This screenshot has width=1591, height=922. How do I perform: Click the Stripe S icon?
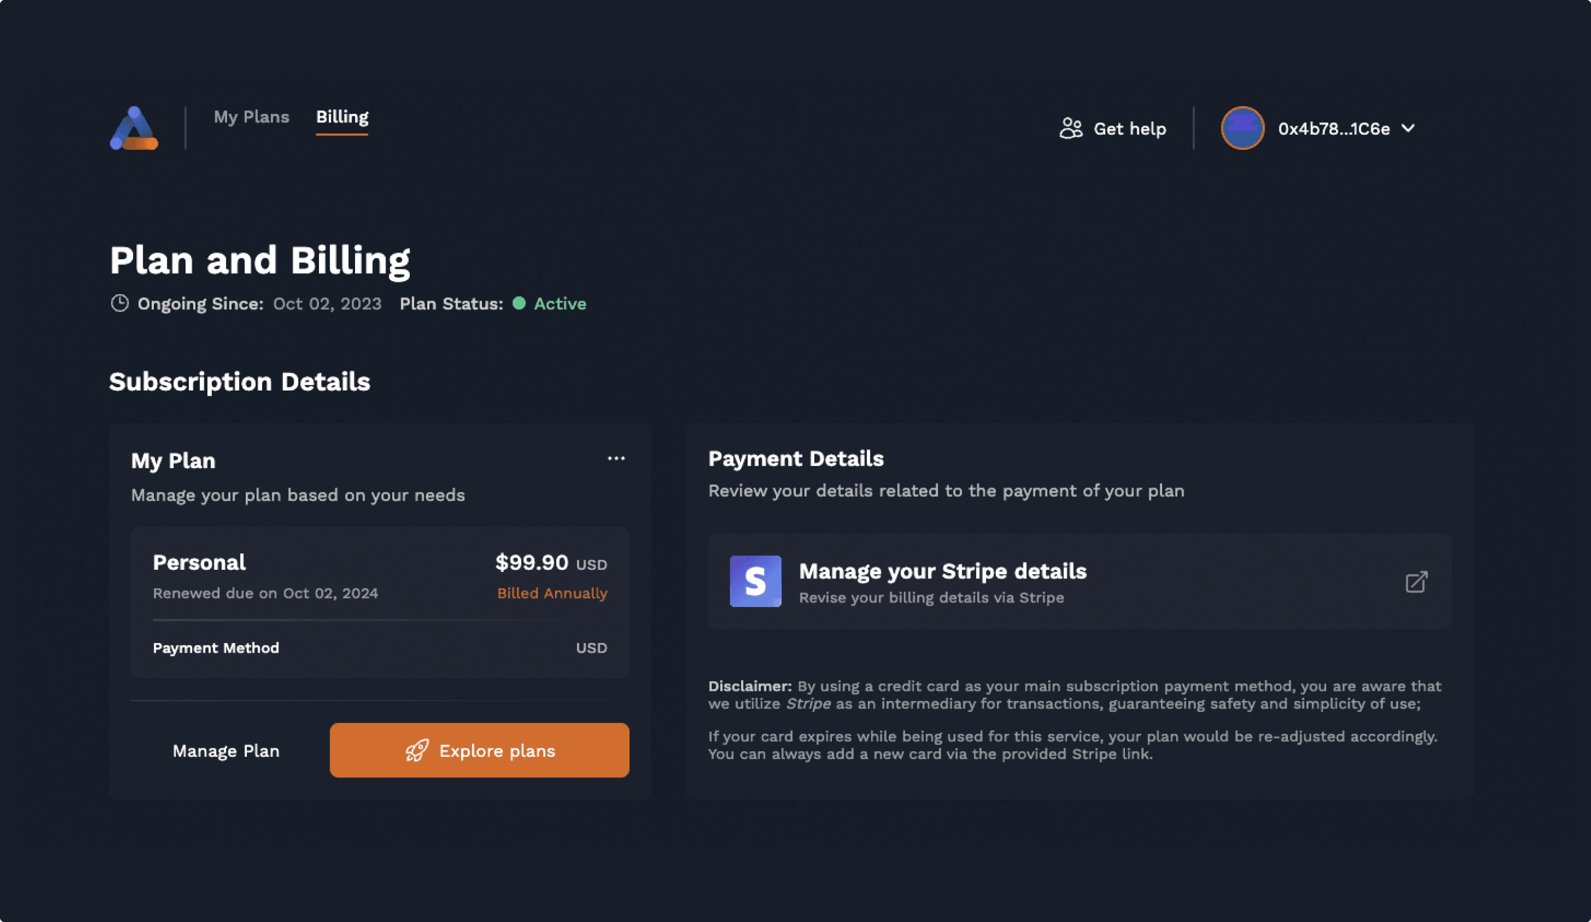(755, 582)
